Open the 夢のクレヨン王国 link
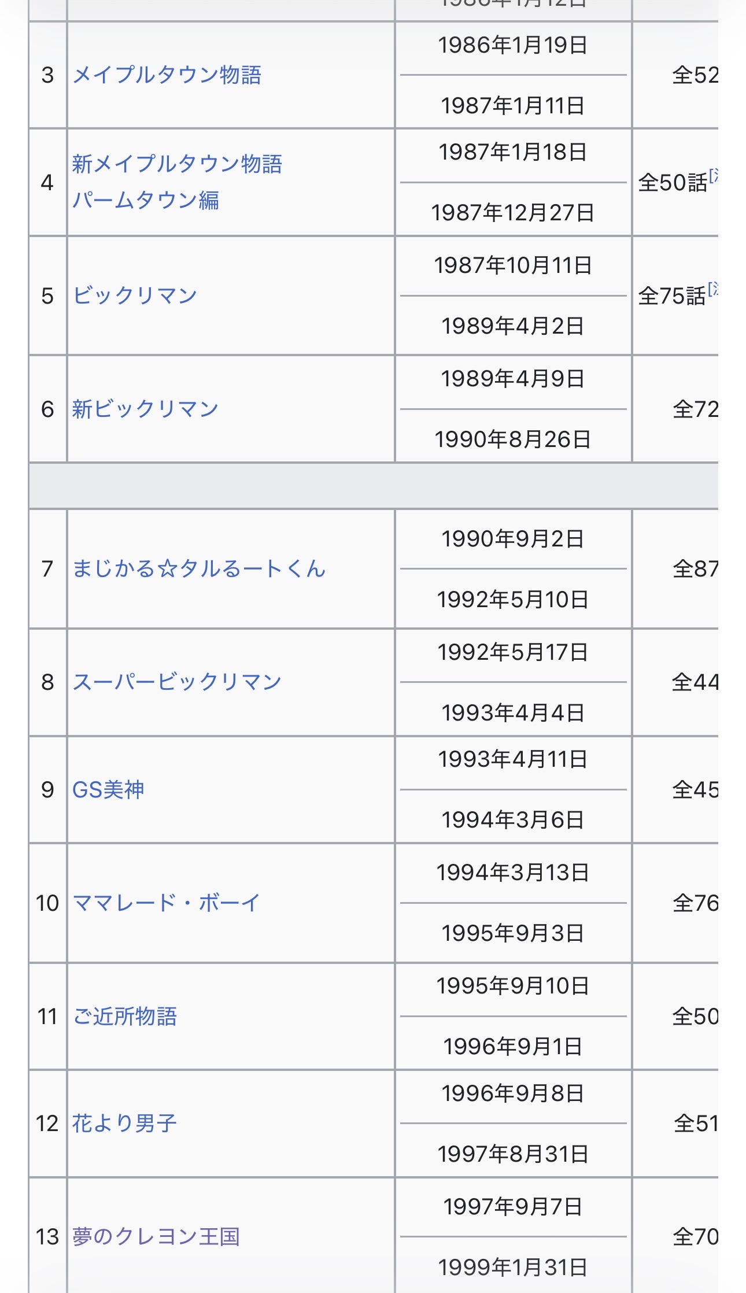This screenshot has height=1293, width=746. (156, 1237)
